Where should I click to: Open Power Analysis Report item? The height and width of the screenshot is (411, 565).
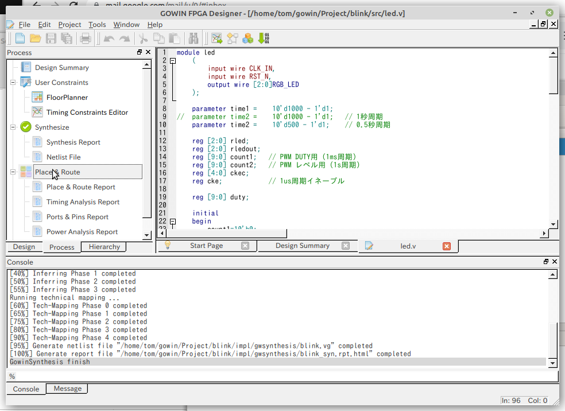[x=82, y=232]
